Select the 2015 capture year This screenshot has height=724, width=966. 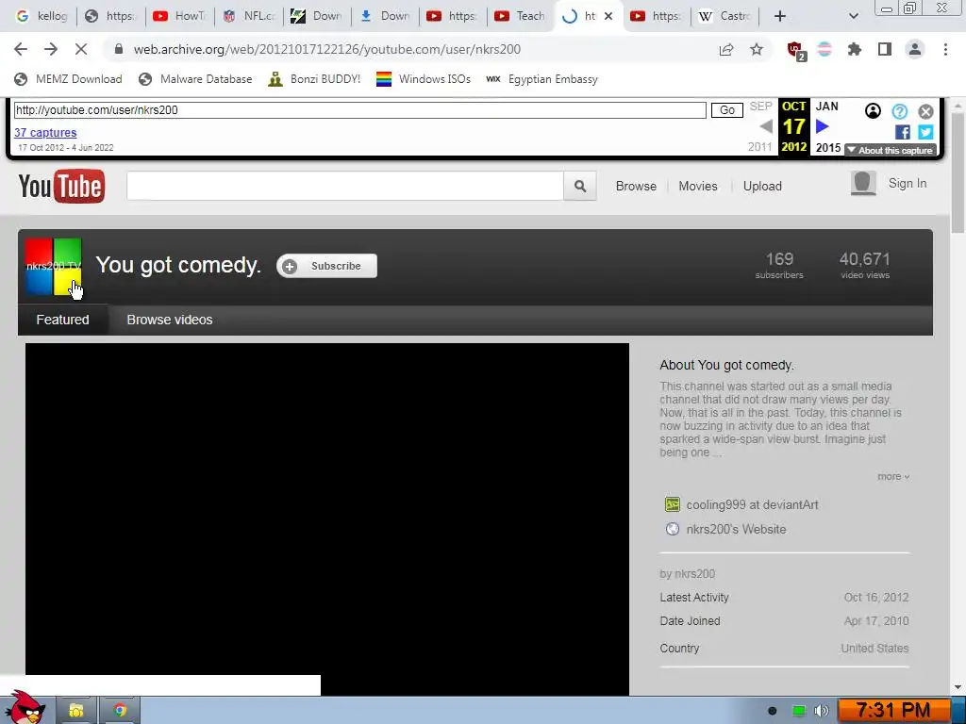click(828, 148)
